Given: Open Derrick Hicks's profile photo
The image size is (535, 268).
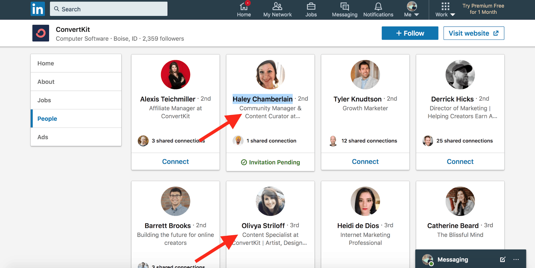Looking at the screenshot, I should [460, 75].
